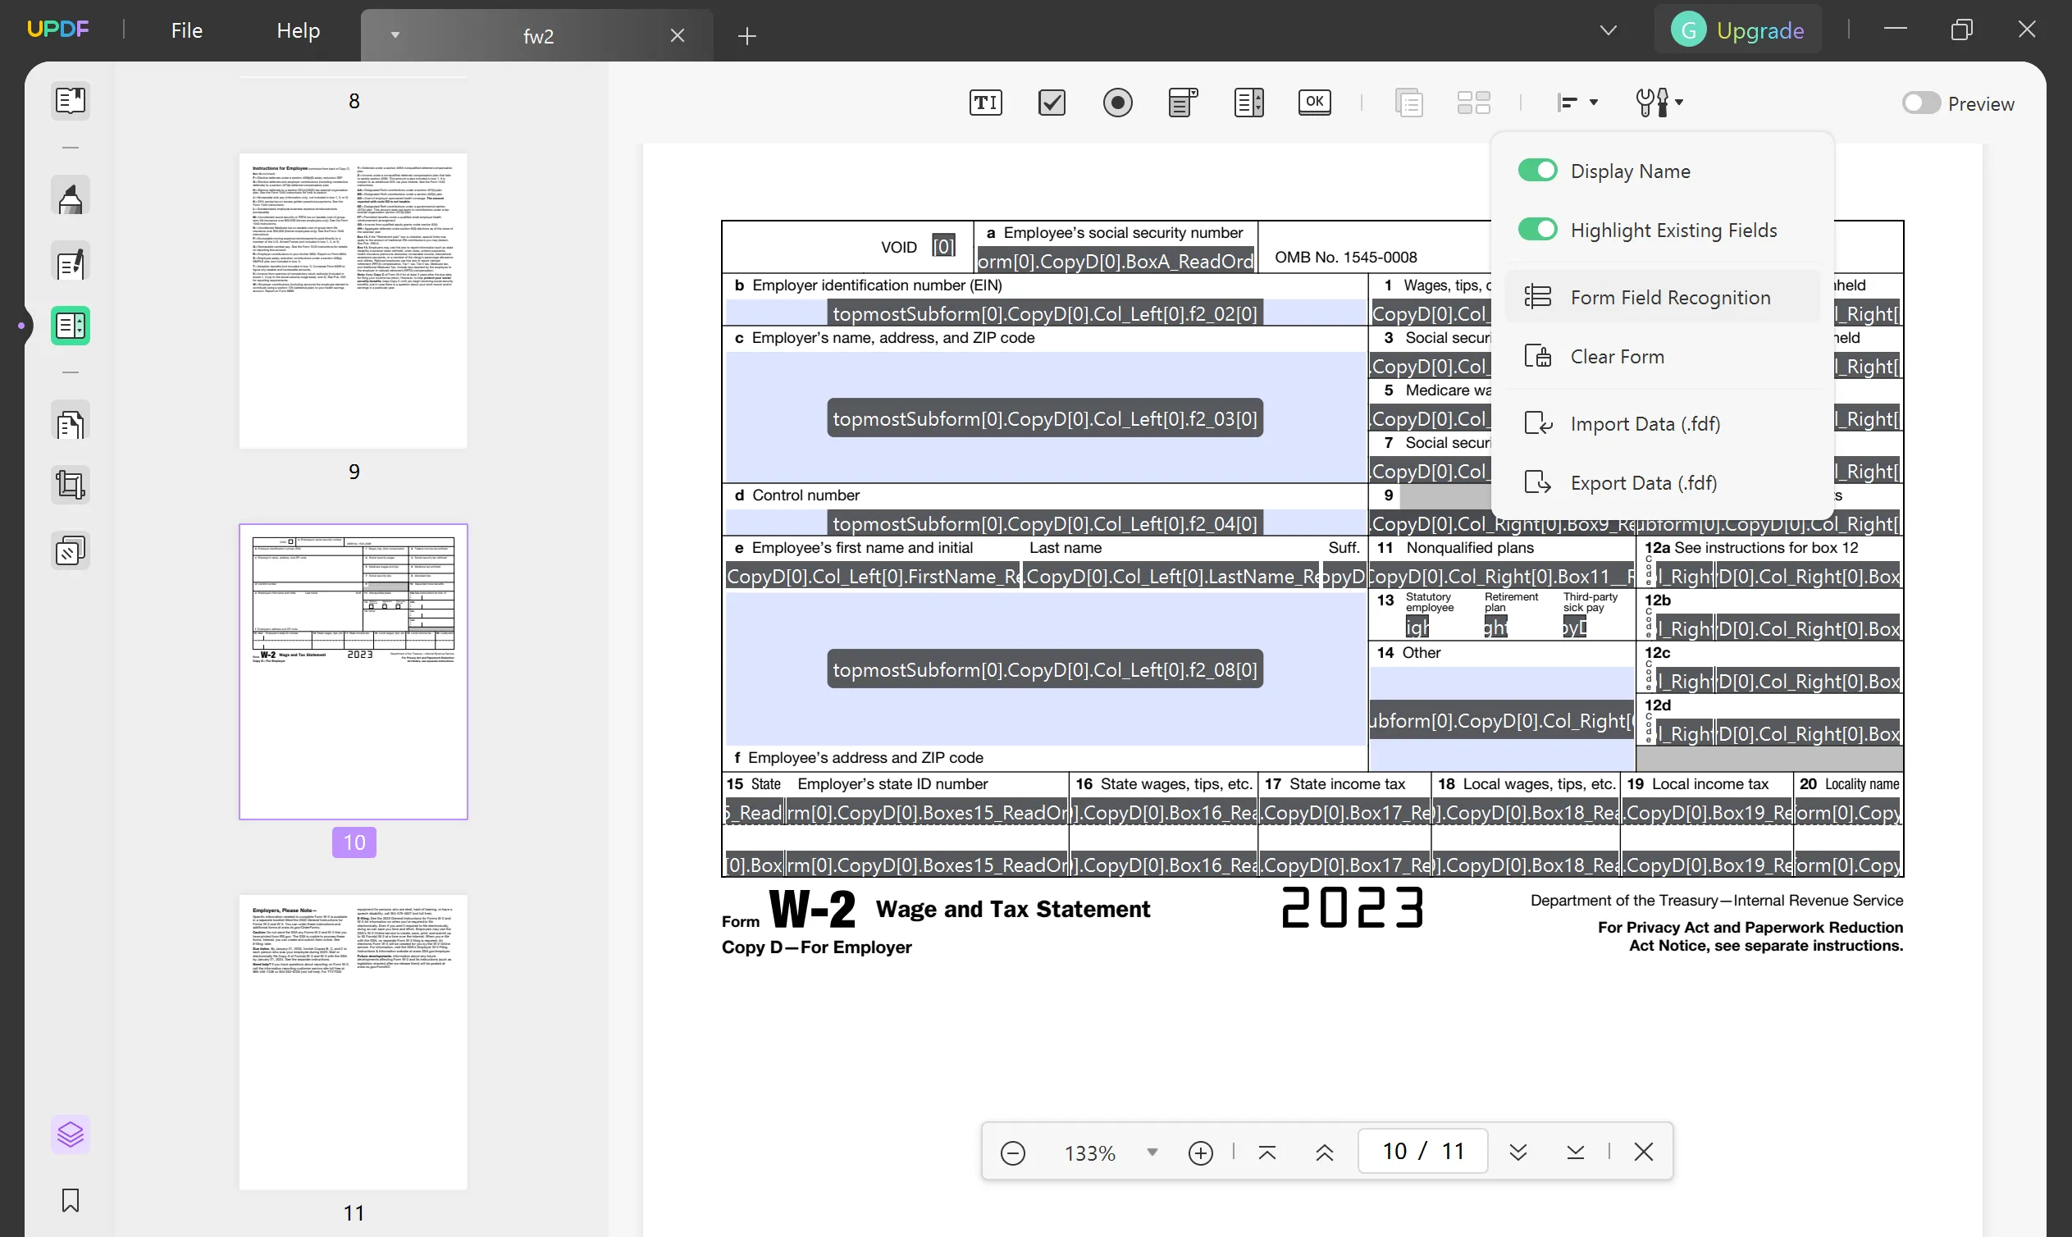Toggle Highlight Existing Fields off
2072x1237 pixels.
(1537, 230)
